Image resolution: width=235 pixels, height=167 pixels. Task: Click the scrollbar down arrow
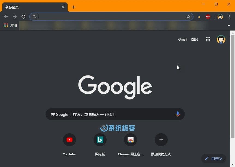pyautogui.click(x=233, y=165)
